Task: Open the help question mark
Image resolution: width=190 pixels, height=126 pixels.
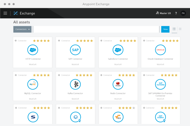Action: [176, 13]
